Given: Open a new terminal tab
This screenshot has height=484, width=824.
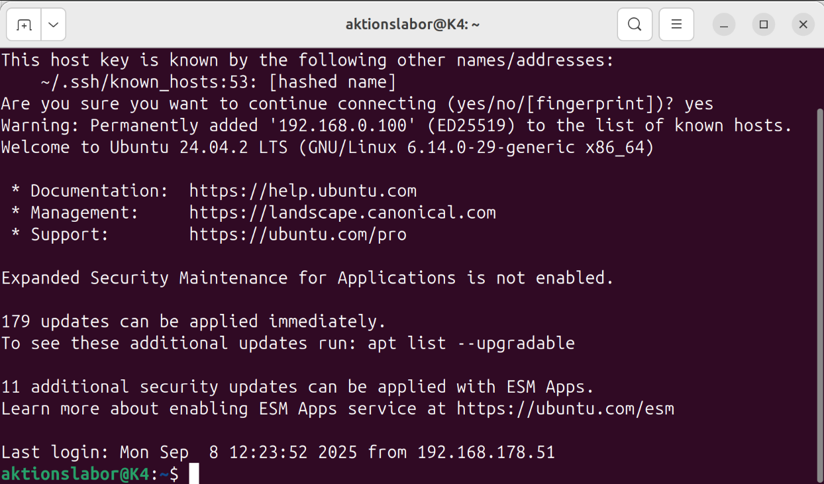Looking at the screenshot, I should (25, 25).
